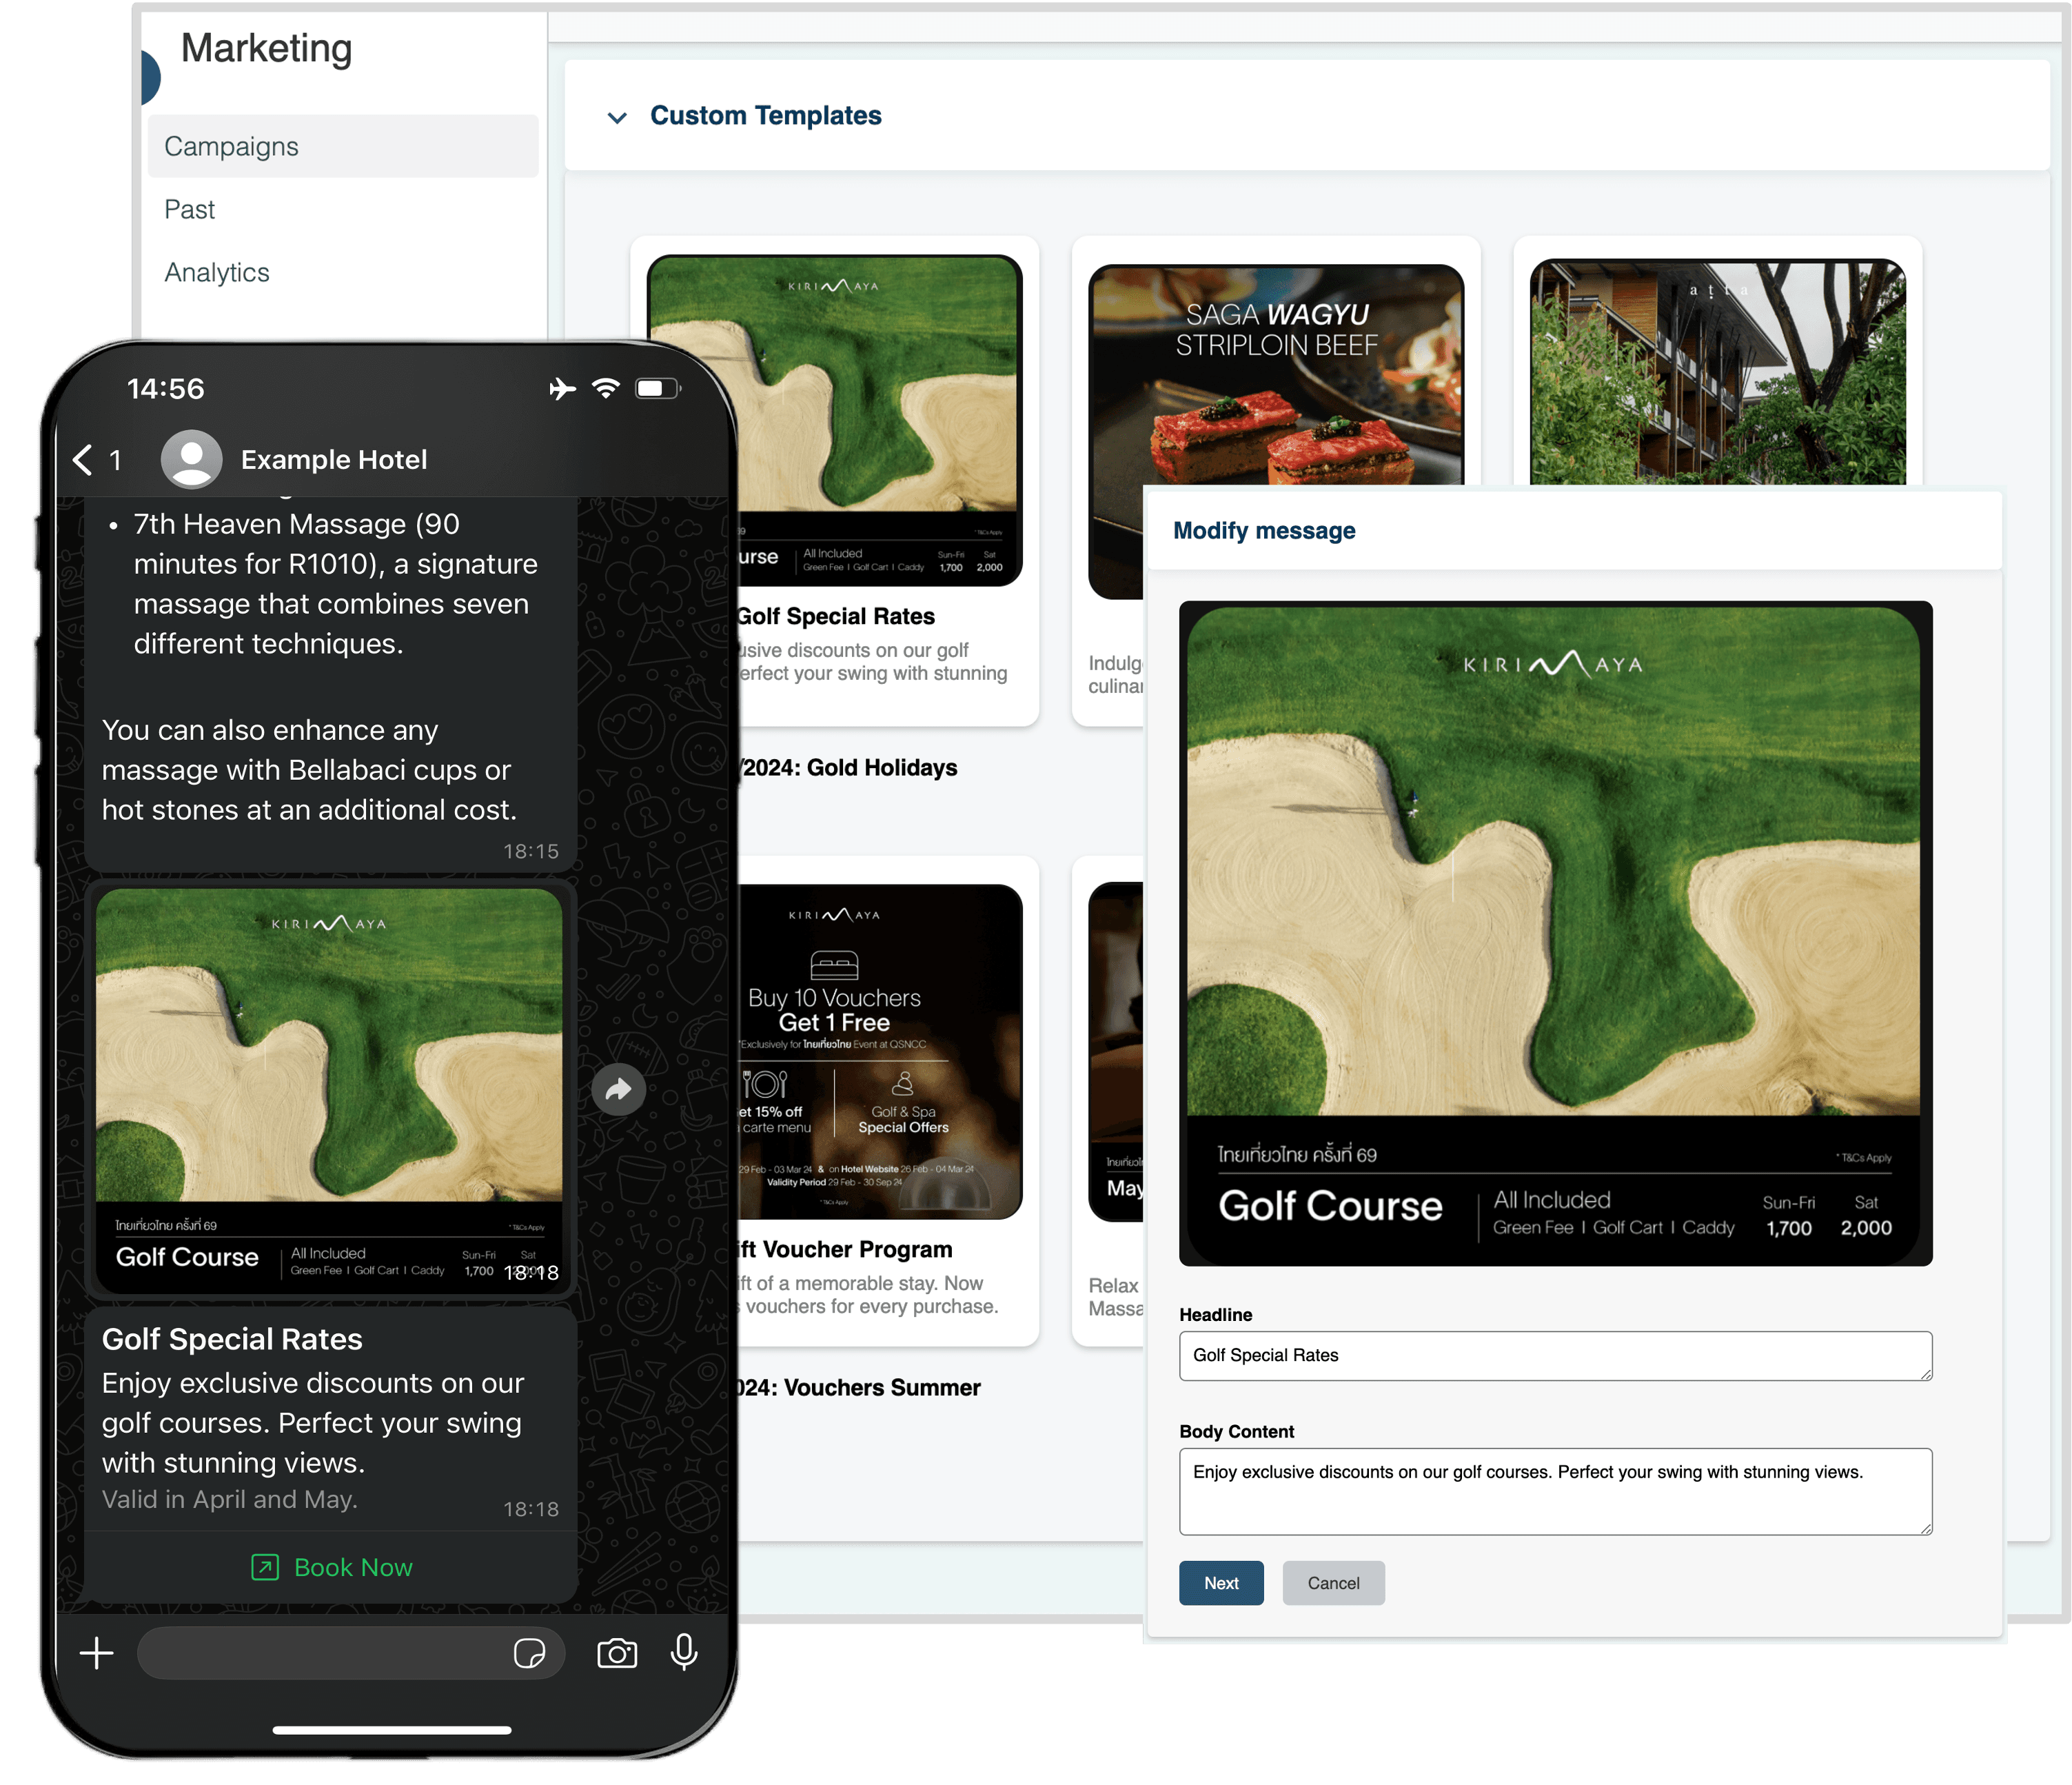The height and width of the screenshot is (1785, 2072).
Task: Click the Modify message dialog title
Action: pos(1264,531)
